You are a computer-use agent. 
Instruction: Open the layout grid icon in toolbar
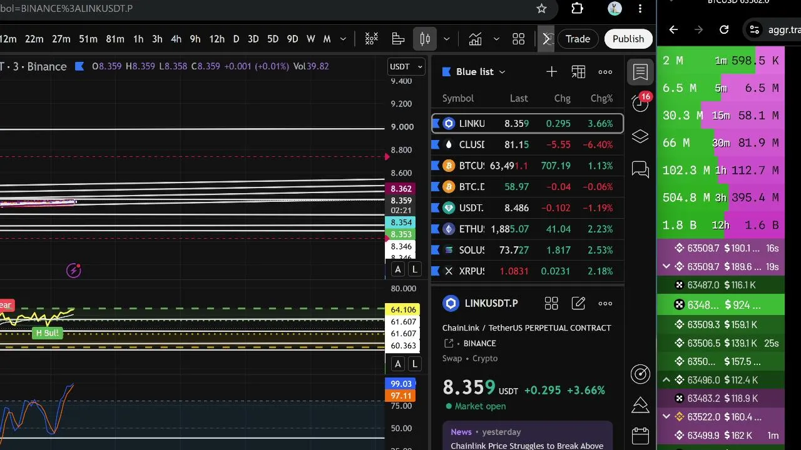tap(519, 39)
